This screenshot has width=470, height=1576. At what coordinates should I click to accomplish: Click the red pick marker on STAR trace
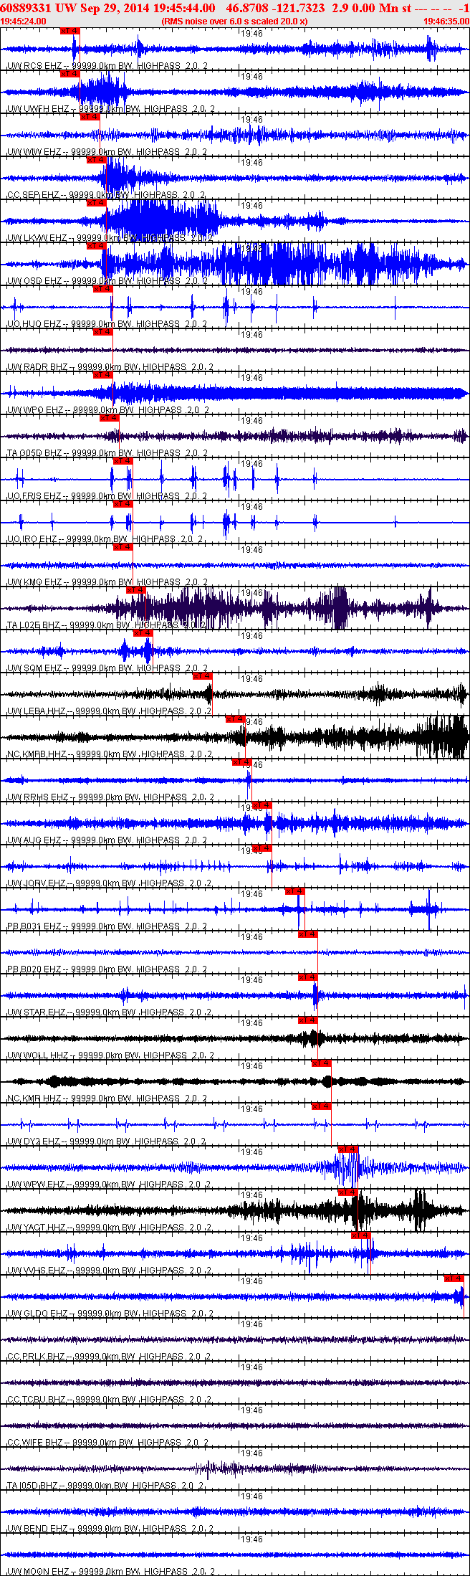point(307,977)
